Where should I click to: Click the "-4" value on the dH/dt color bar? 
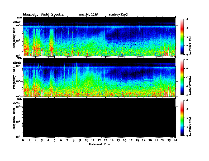(x=187, y=19)
